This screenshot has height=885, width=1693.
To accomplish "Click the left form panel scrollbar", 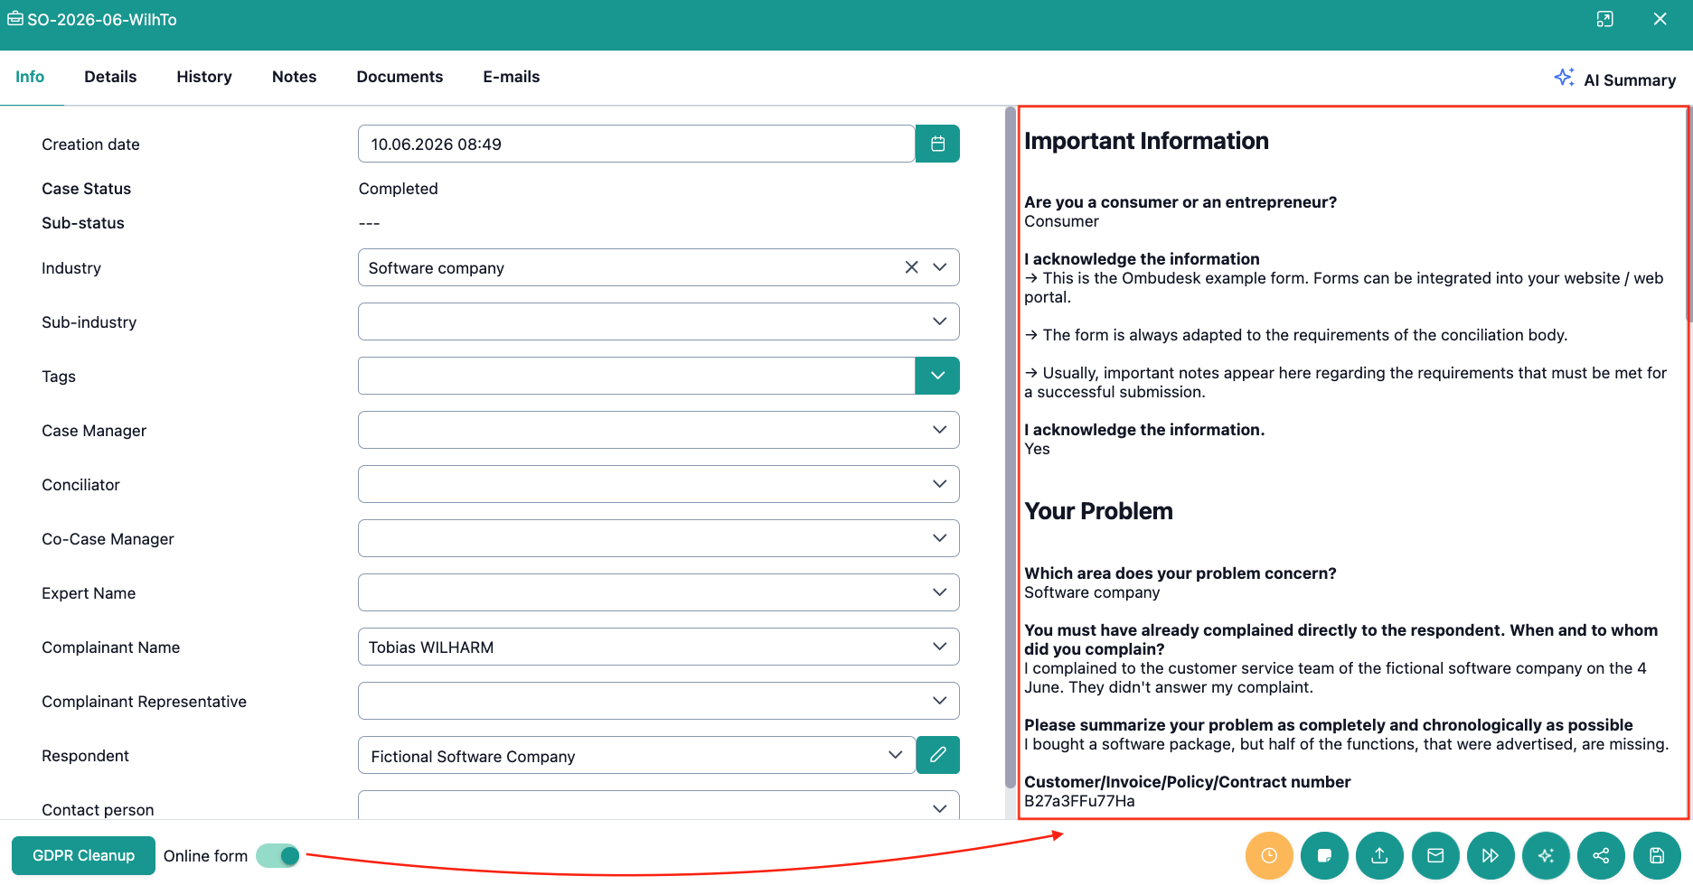I will (x=1010, y=448).
